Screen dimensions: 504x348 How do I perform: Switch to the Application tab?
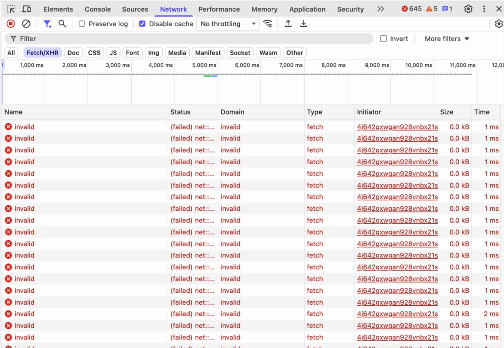coord(307,9)
